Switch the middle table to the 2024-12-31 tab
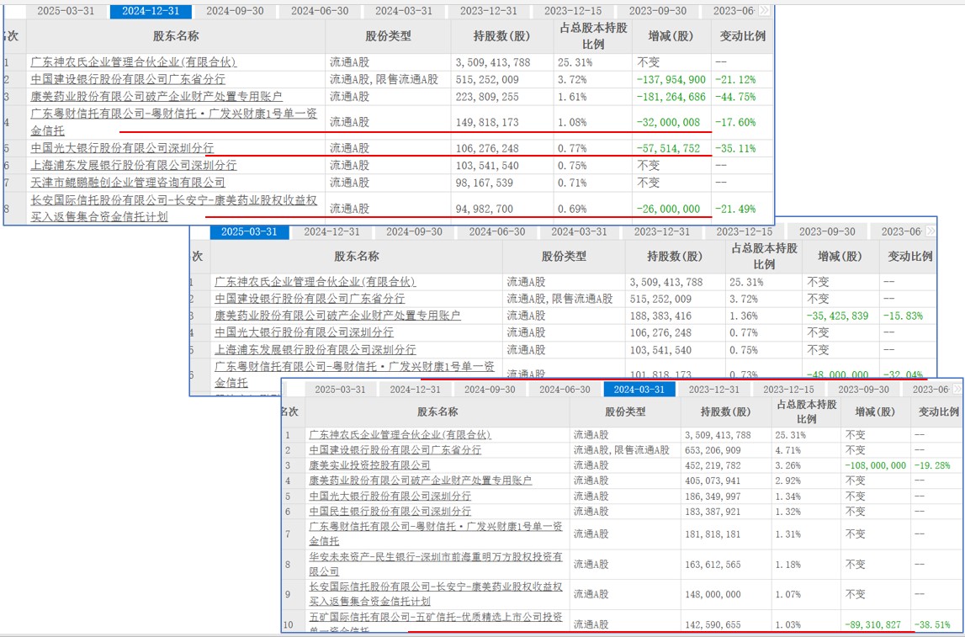 [331, 232]
